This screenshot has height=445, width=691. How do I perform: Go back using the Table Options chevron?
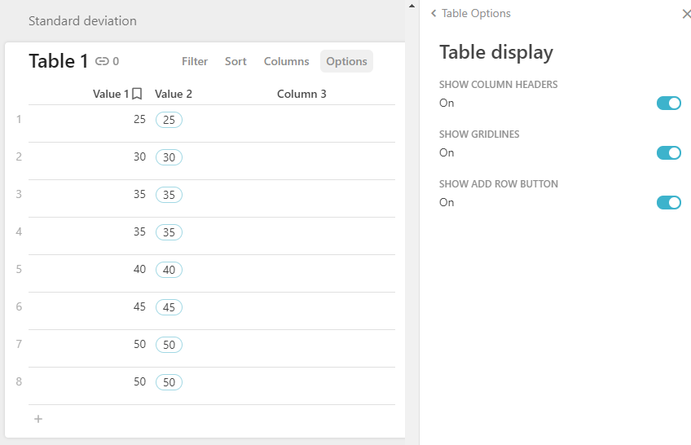pyautogui.click(x=434, y=14)
